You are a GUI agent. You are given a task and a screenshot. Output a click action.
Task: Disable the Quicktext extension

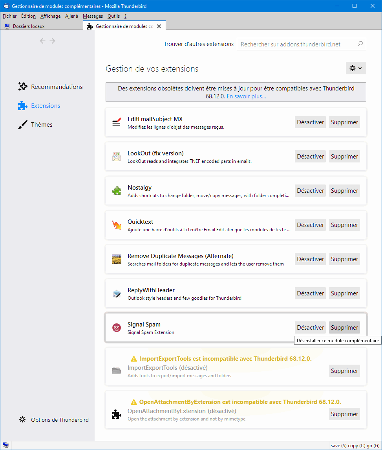pos(311,225)
